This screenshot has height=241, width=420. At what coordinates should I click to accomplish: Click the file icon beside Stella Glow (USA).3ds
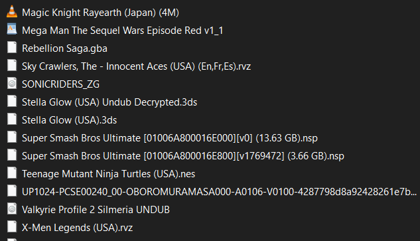[12, 120]
